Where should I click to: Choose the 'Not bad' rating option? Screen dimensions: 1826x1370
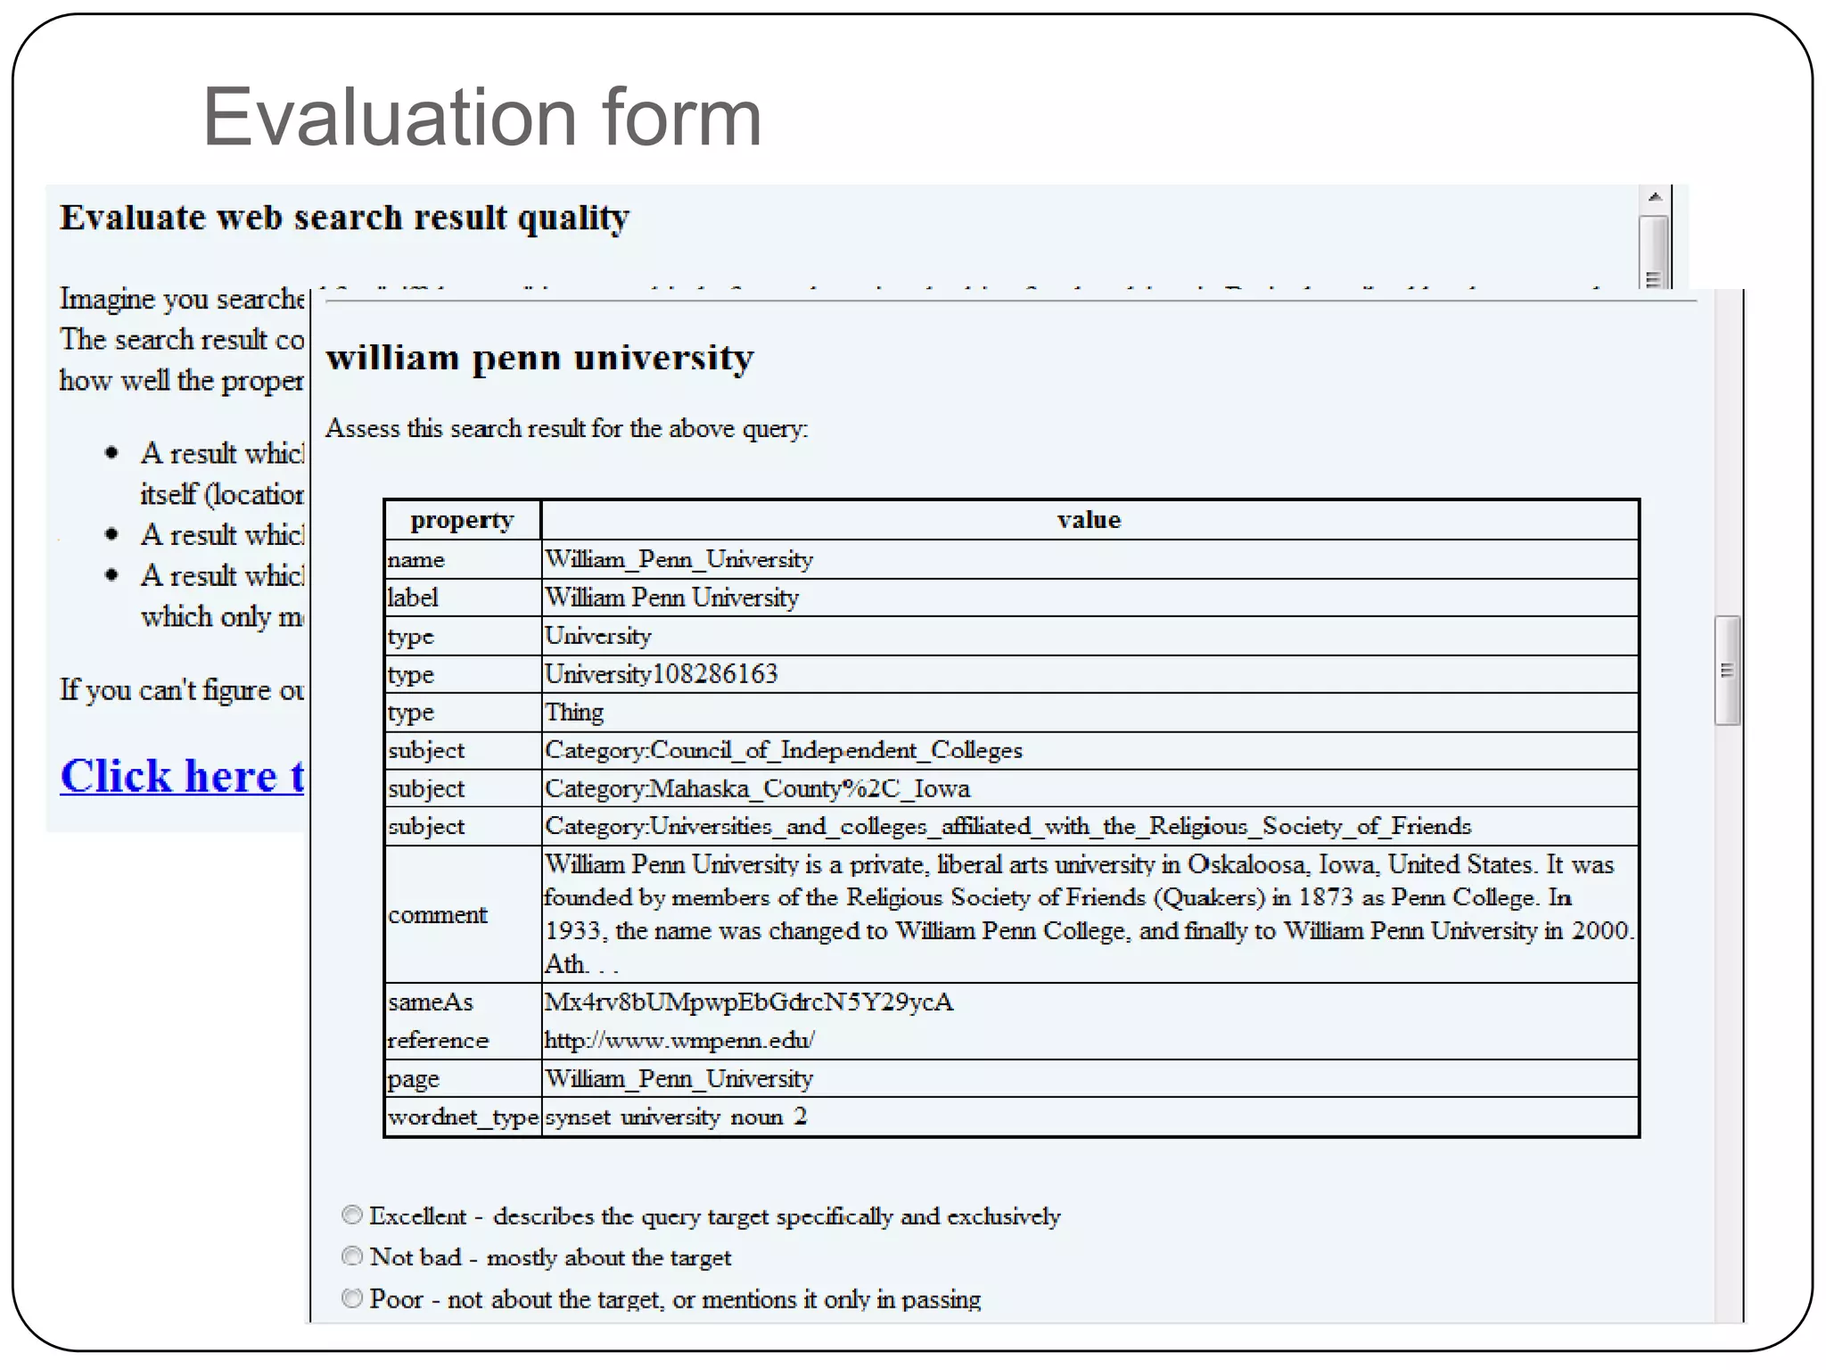click(352, 1256)
